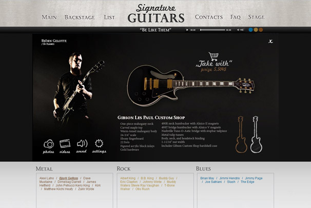Open the FAQ menu item
The image size is (311, 208).
point(236,17)
